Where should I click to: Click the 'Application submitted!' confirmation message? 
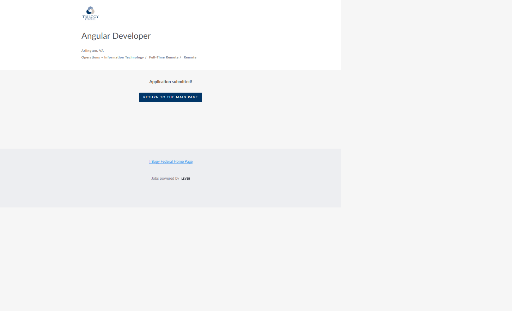[170, 82]
